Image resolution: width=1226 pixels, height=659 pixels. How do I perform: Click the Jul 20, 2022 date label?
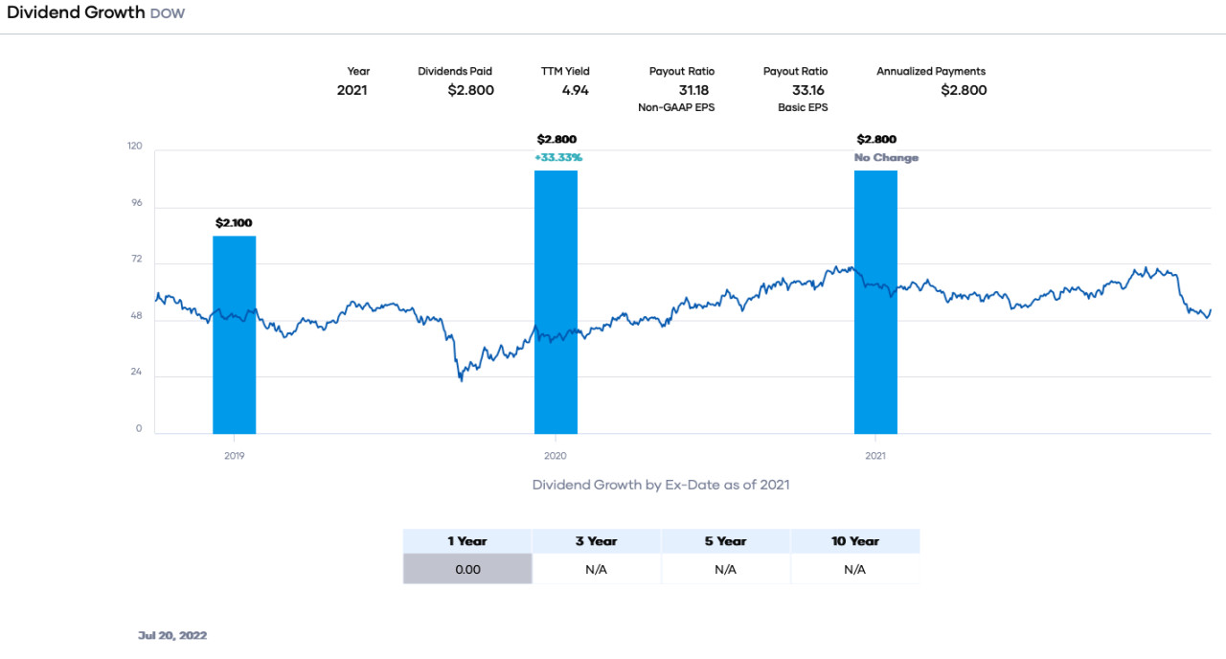(172, 635)
